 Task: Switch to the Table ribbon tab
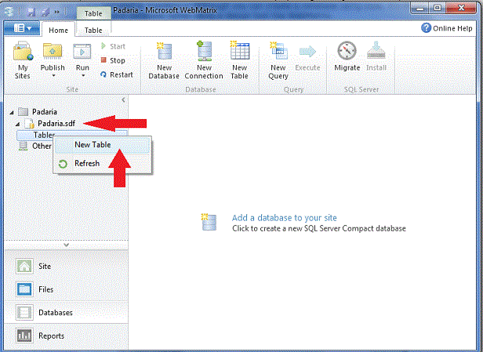93,30
